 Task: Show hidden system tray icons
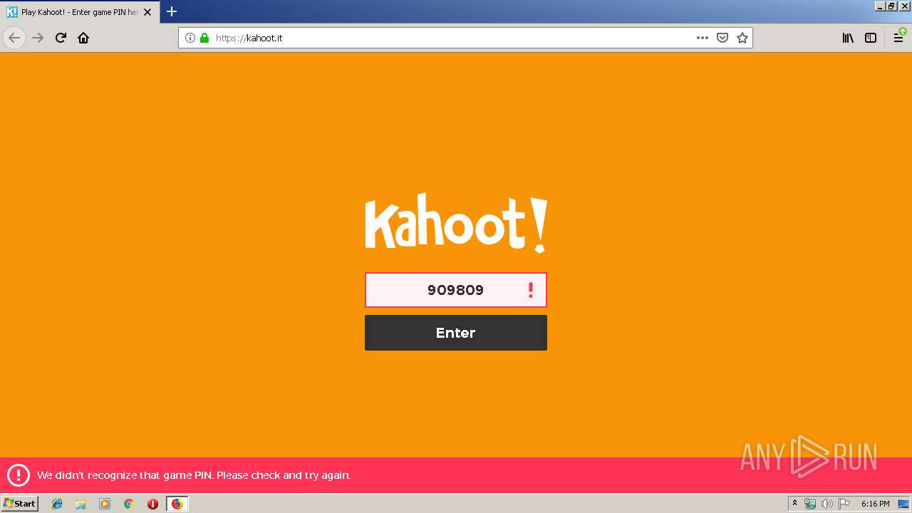point(795,504)
